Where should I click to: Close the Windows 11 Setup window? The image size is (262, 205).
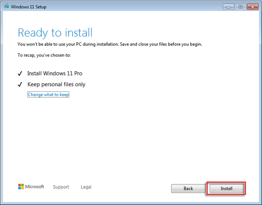253,7
